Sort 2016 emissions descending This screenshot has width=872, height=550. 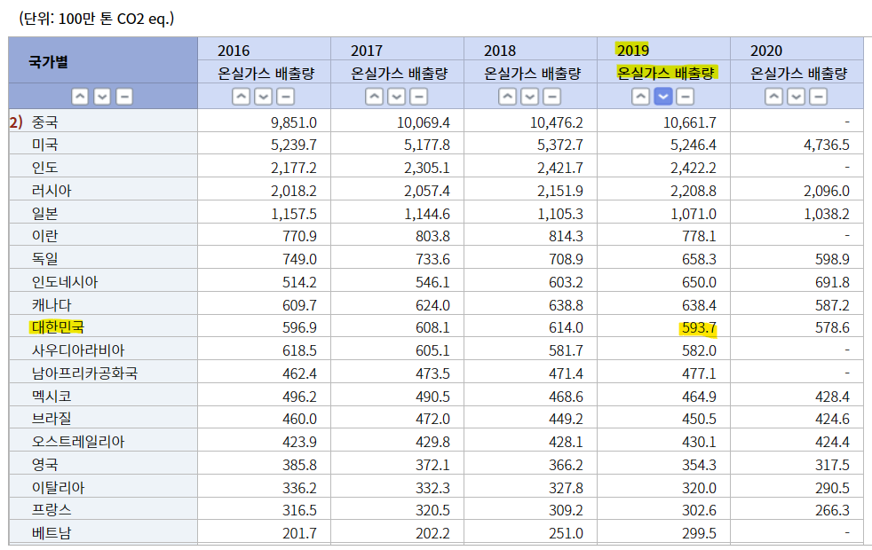point(263,97)
